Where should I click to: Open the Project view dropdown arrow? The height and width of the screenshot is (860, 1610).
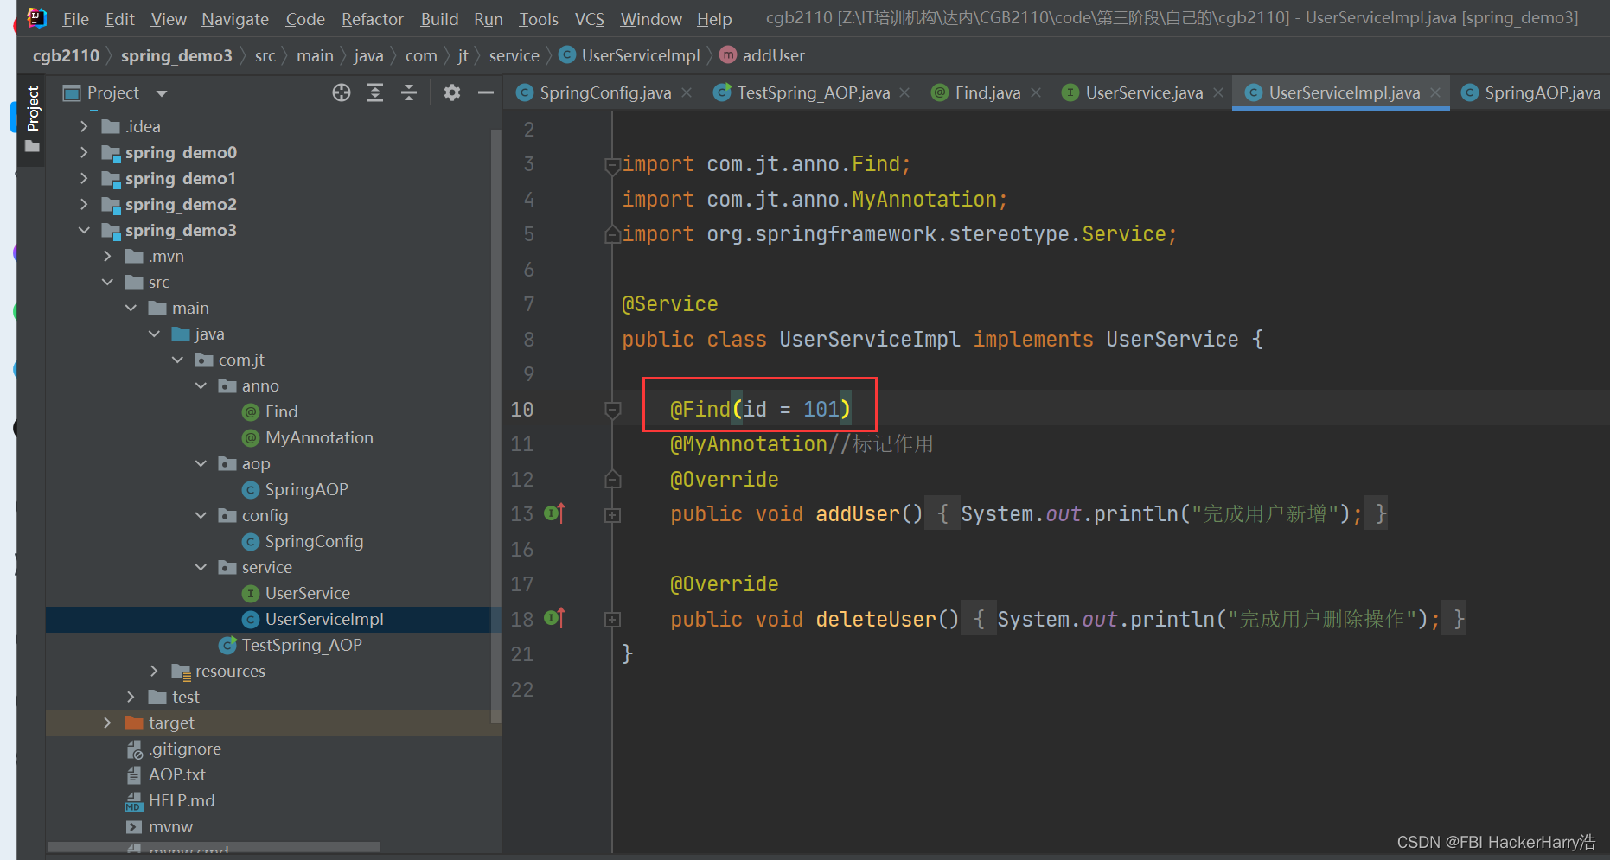pyautogui.click(x=162, y=93)
